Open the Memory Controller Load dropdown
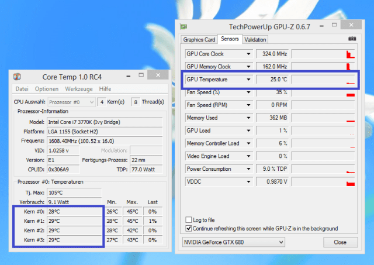The image size is (374, 265). (x=248, y=143)
